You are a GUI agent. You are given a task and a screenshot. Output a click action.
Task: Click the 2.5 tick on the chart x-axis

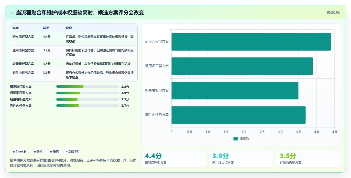click(262, 132)
